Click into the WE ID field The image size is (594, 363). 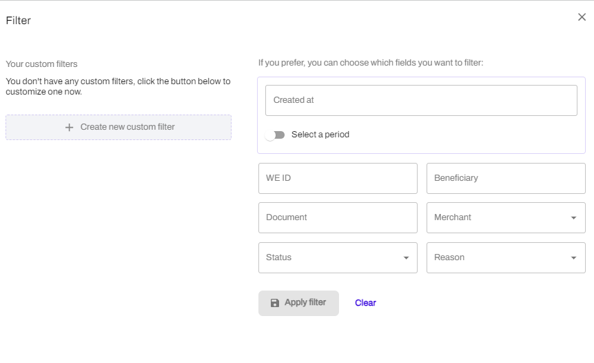pyautogui.click(x=338, y=178)
